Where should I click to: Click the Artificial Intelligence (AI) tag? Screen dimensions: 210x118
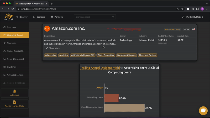coord(83,55)
